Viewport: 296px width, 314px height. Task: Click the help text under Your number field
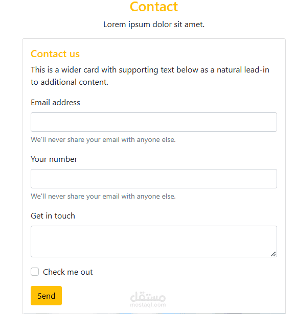pos(103,196)
